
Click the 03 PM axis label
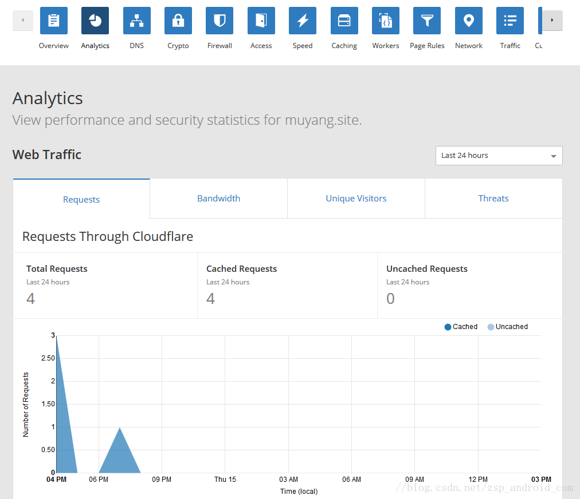541,479
